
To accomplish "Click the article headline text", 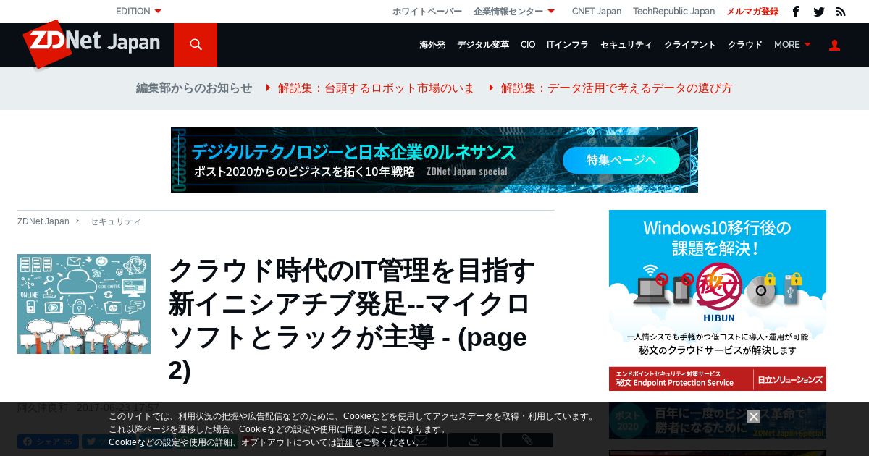I will click(351, 320).
